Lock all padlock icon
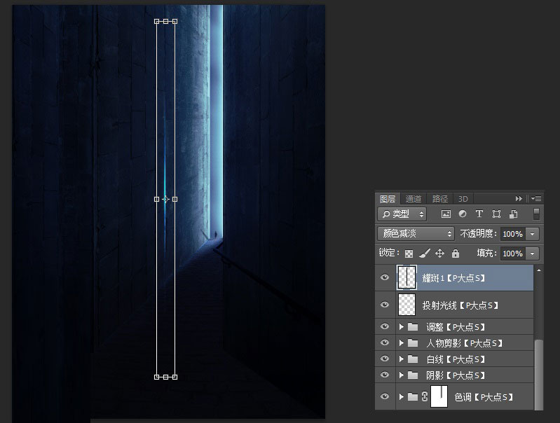 (x=456, y=254)
